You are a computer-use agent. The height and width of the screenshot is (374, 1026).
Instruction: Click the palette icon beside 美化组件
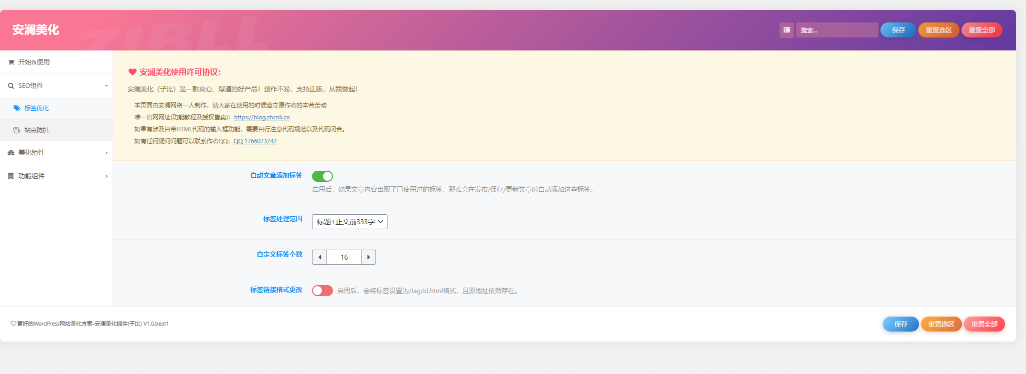pyautogui.click(x=11, y=153)
